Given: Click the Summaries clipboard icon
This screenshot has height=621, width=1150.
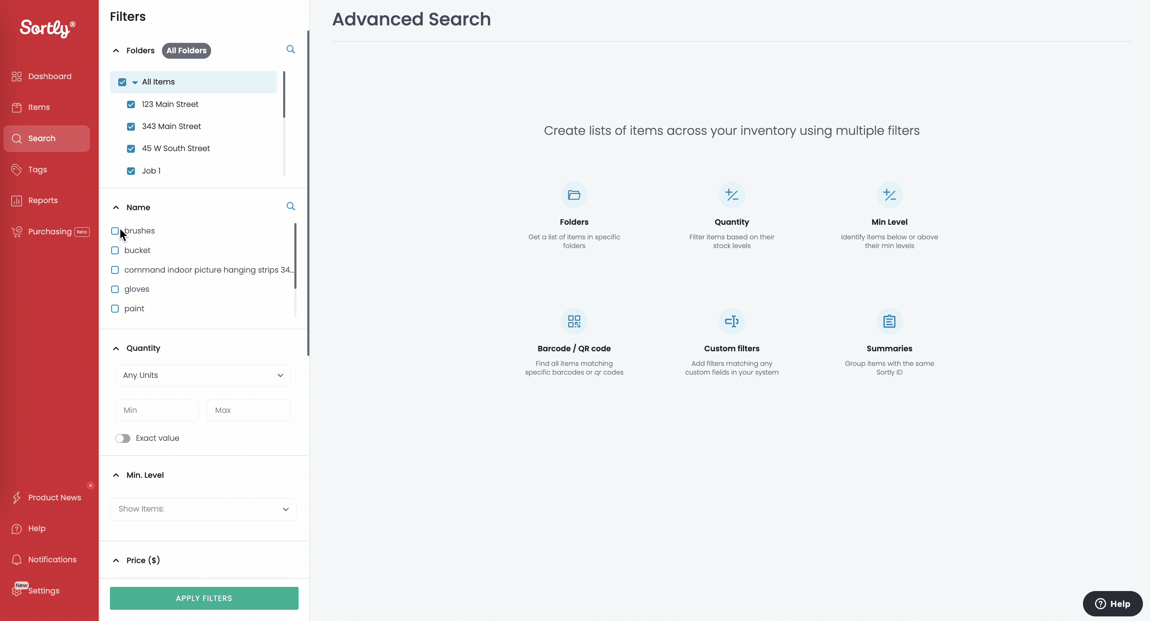Looking at the screenshot, I should 889,321.
